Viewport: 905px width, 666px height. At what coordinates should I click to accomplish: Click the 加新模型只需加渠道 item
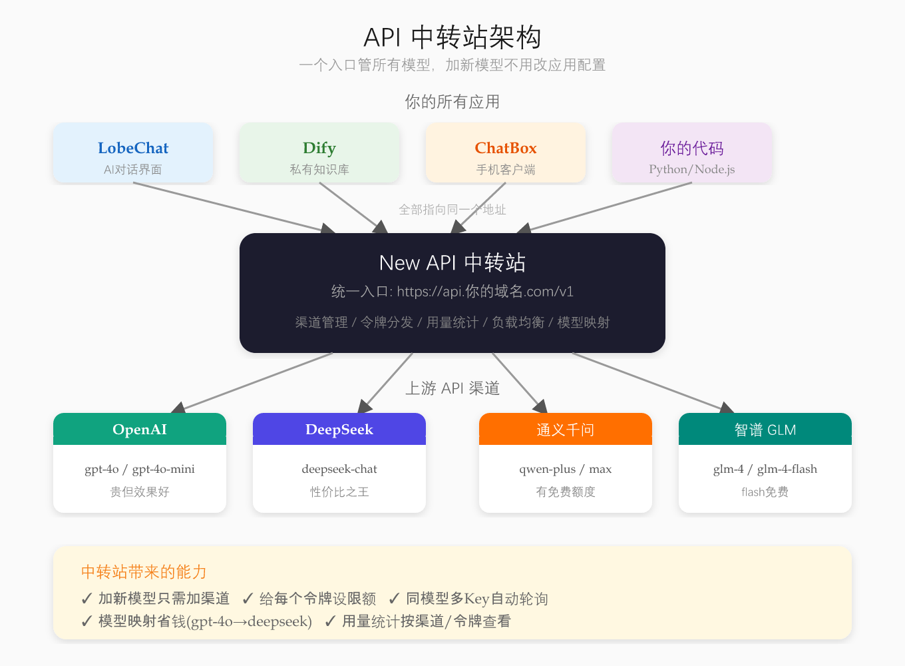pos(155,599)
